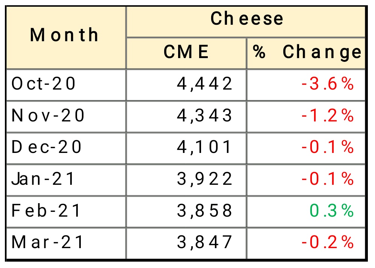Select the -1.2% change cell
Screen dimensions: 375x268
[327, 116]
